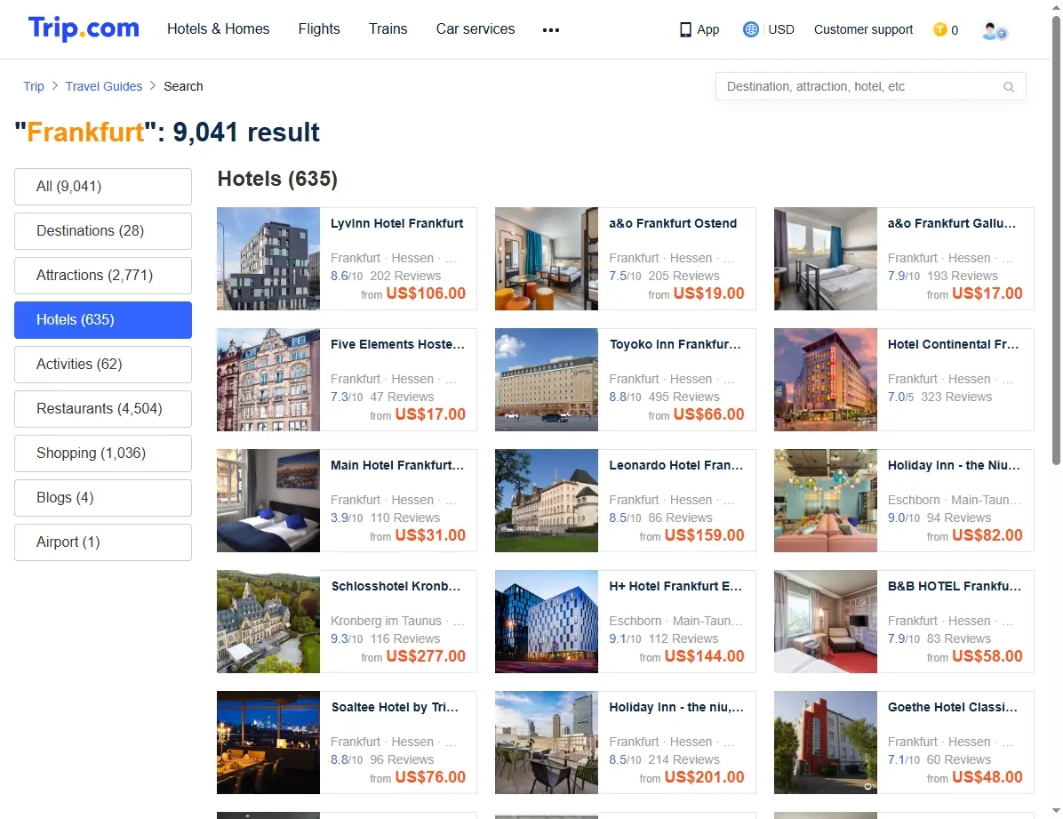Open Car services menu
Viewport: 1063px width, 819px height.
[476, 29]
